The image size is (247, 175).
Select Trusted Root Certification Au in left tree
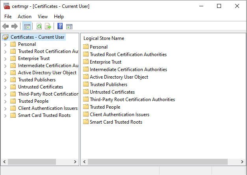(x=48, y=51)
